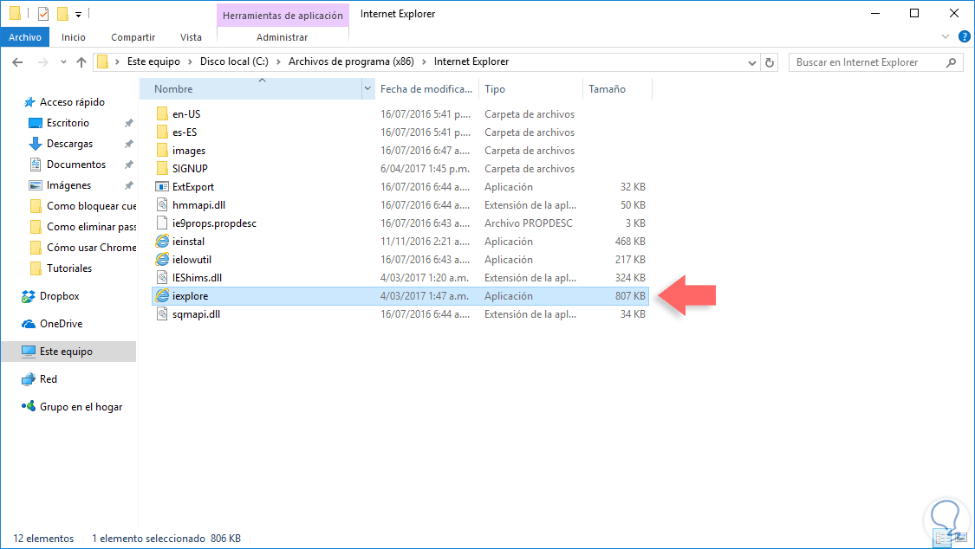975x549 pixels.
Task: Open Tutoriales folder in sidebar
Action: click(x=69, y=268)
